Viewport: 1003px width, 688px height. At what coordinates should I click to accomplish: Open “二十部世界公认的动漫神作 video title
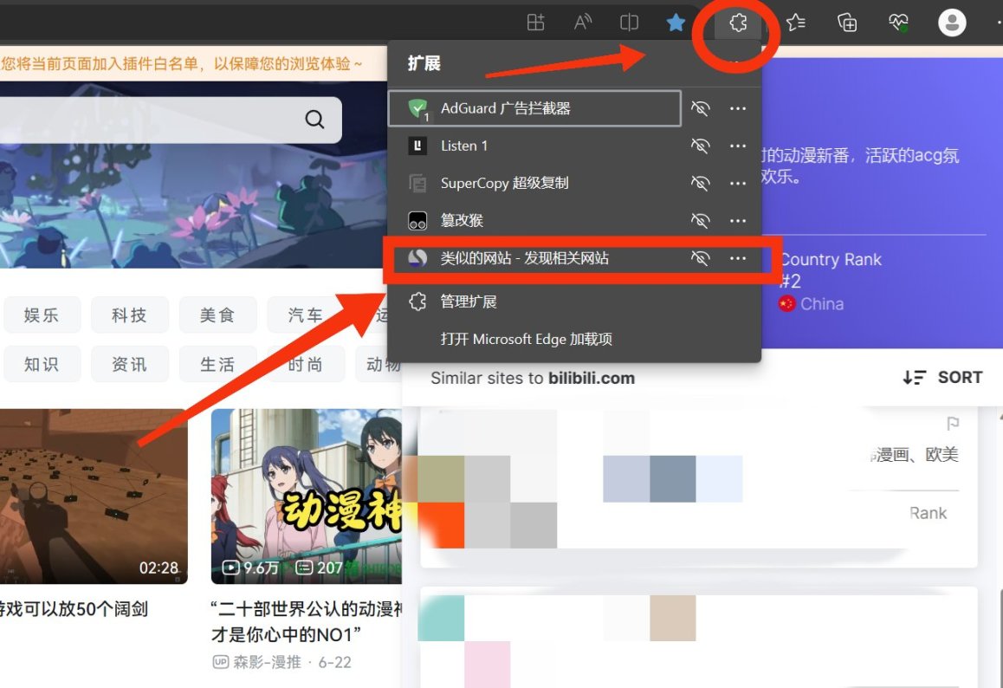307,621
